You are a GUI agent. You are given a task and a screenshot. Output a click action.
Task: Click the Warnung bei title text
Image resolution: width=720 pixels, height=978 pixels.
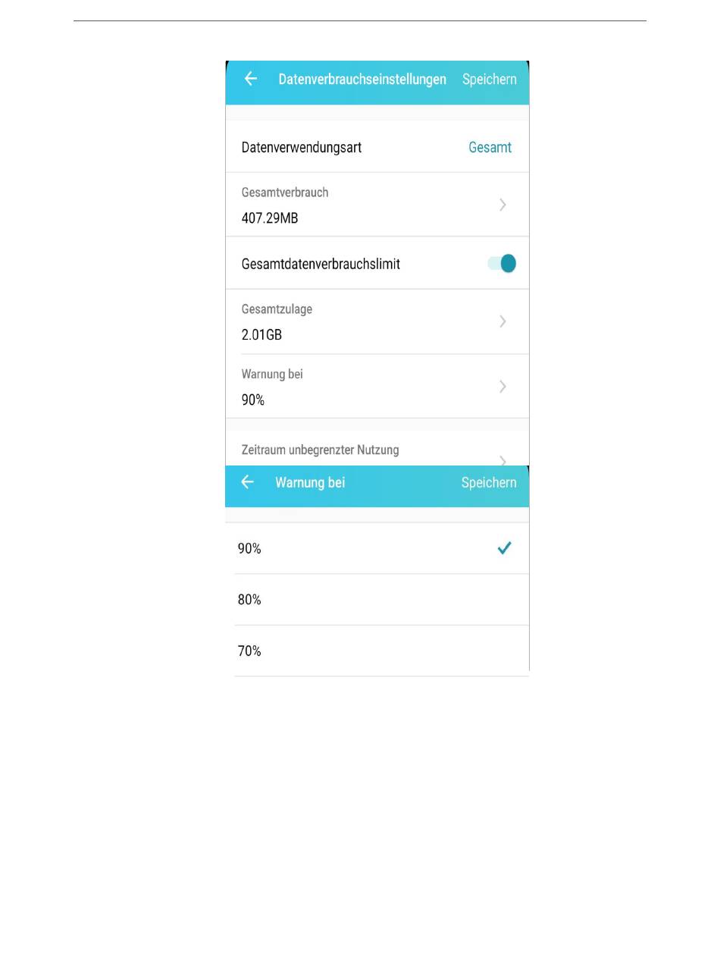tap(310, 482)
